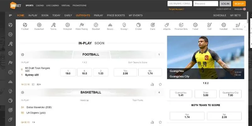The image size is (252, 126).
Task: Click the Username / Email input field
Action: pyautogui.click(x=180, y=4)
